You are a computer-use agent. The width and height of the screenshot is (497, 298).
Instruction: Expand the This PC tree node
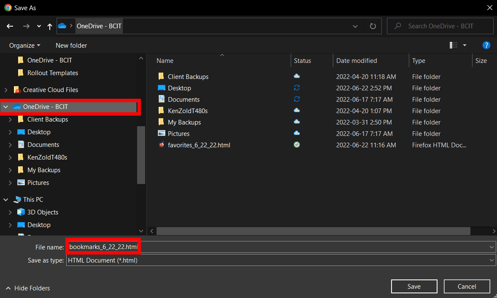pos(5,200)
